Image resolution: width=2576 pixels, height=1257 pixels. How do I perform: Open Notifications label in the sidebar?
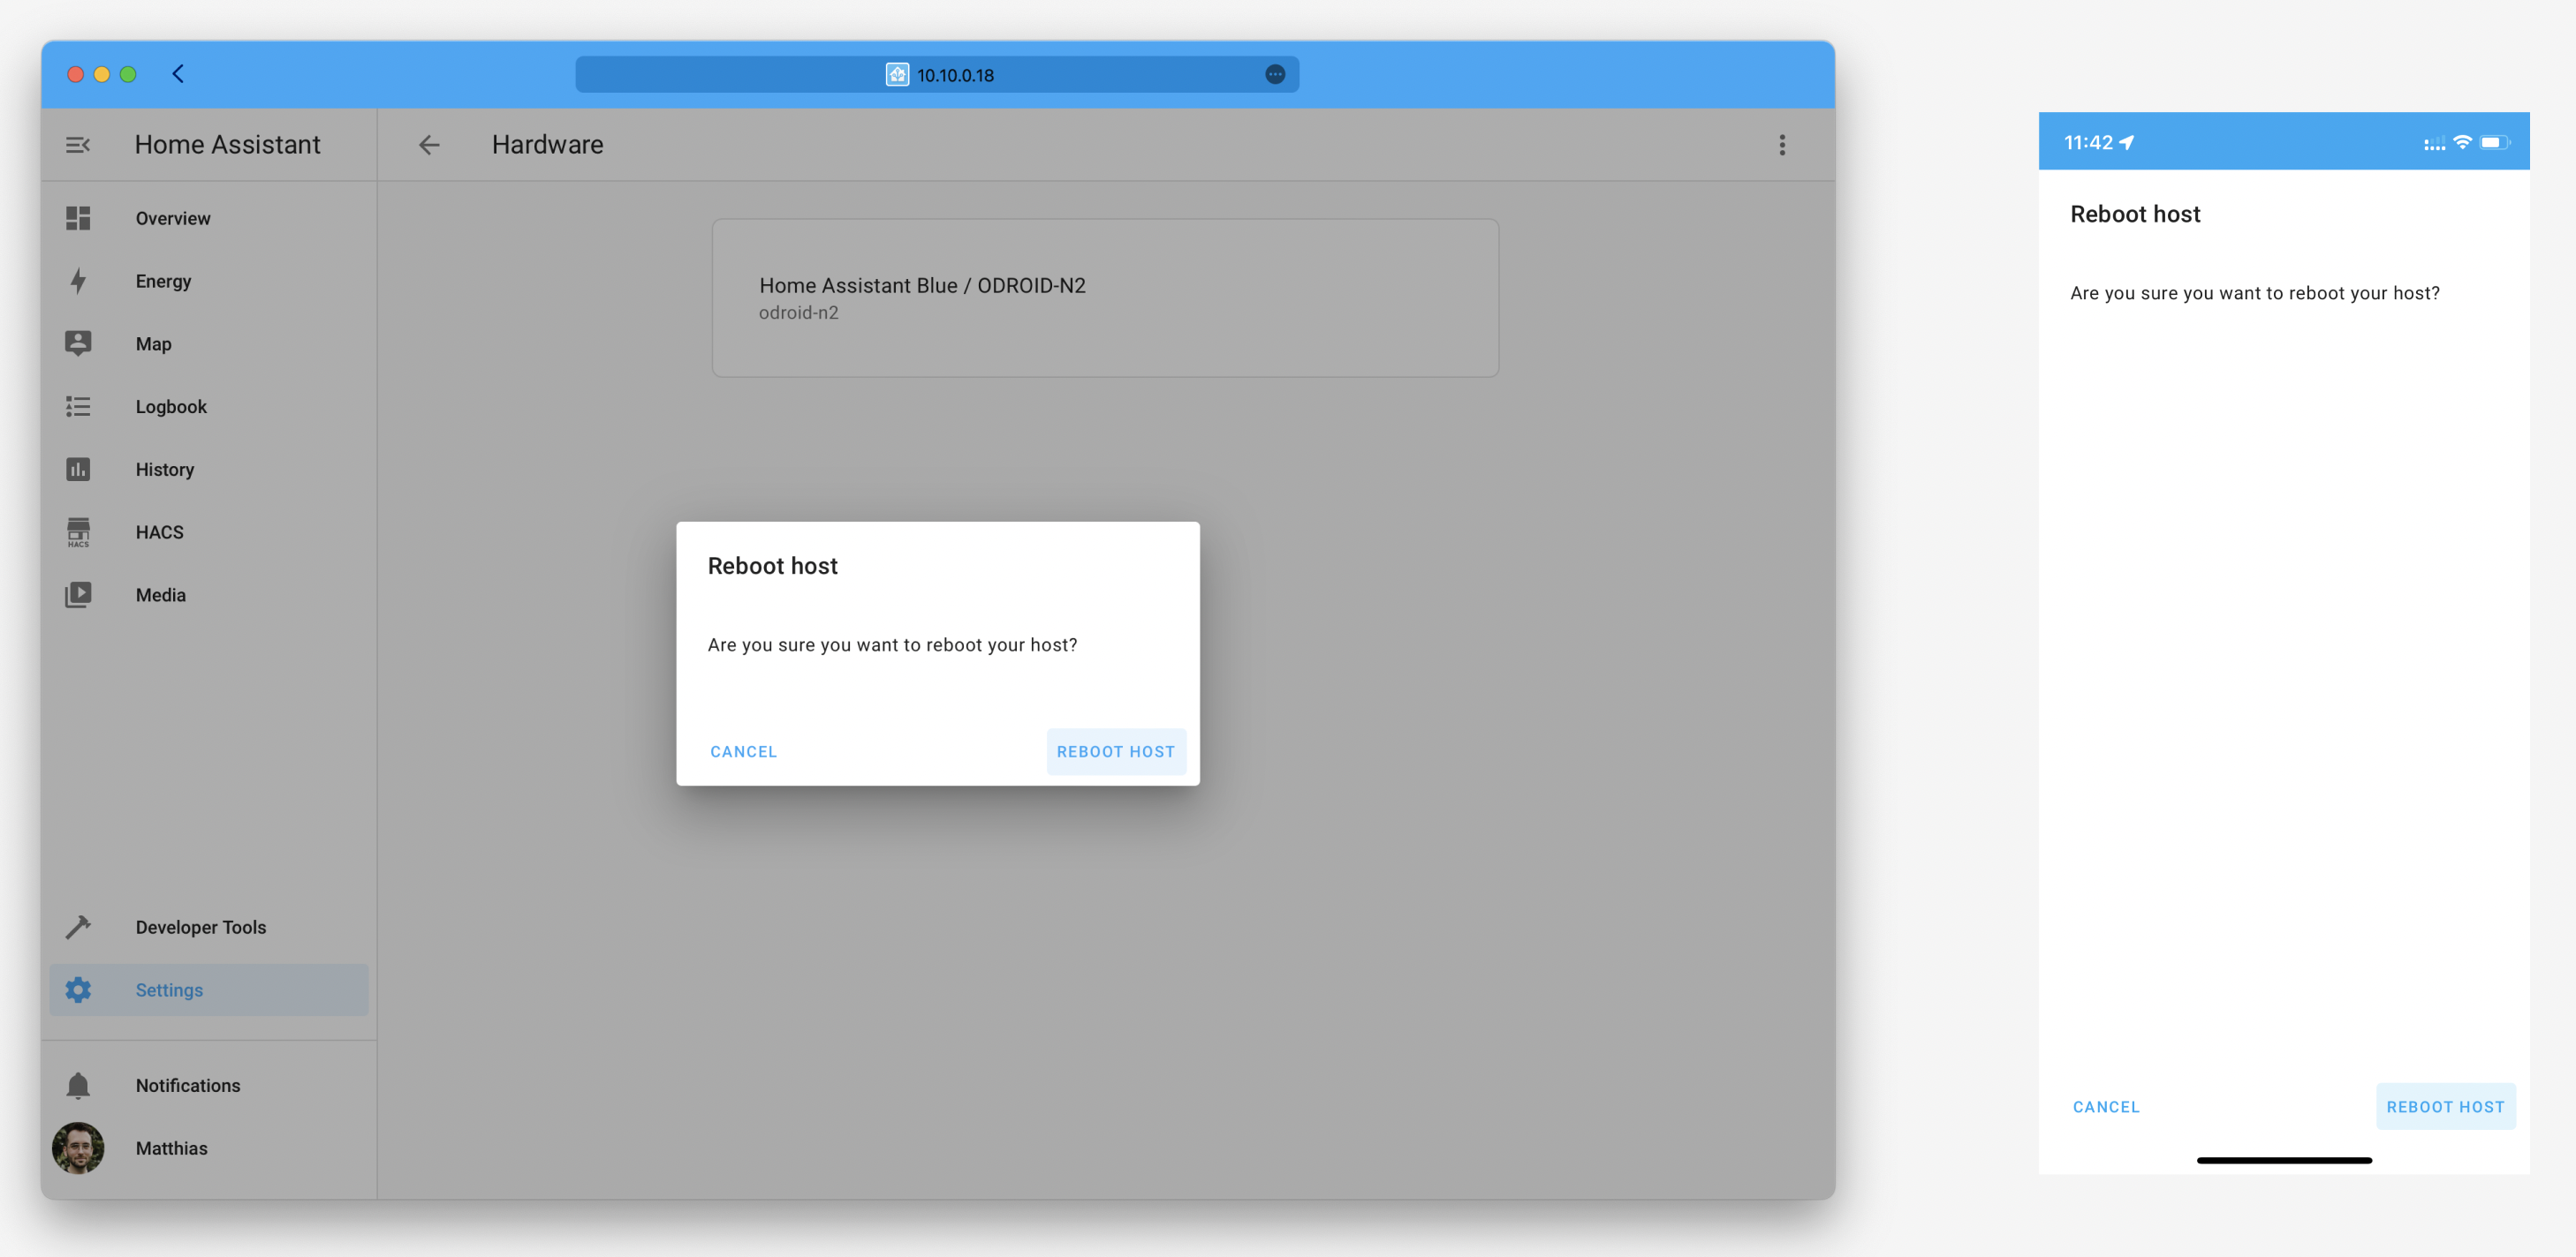point(188,1086)
